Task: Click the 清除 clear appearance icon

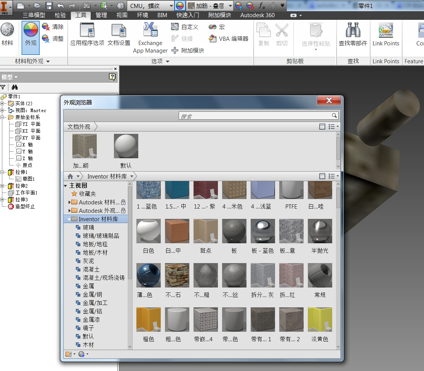Action: 46,27
